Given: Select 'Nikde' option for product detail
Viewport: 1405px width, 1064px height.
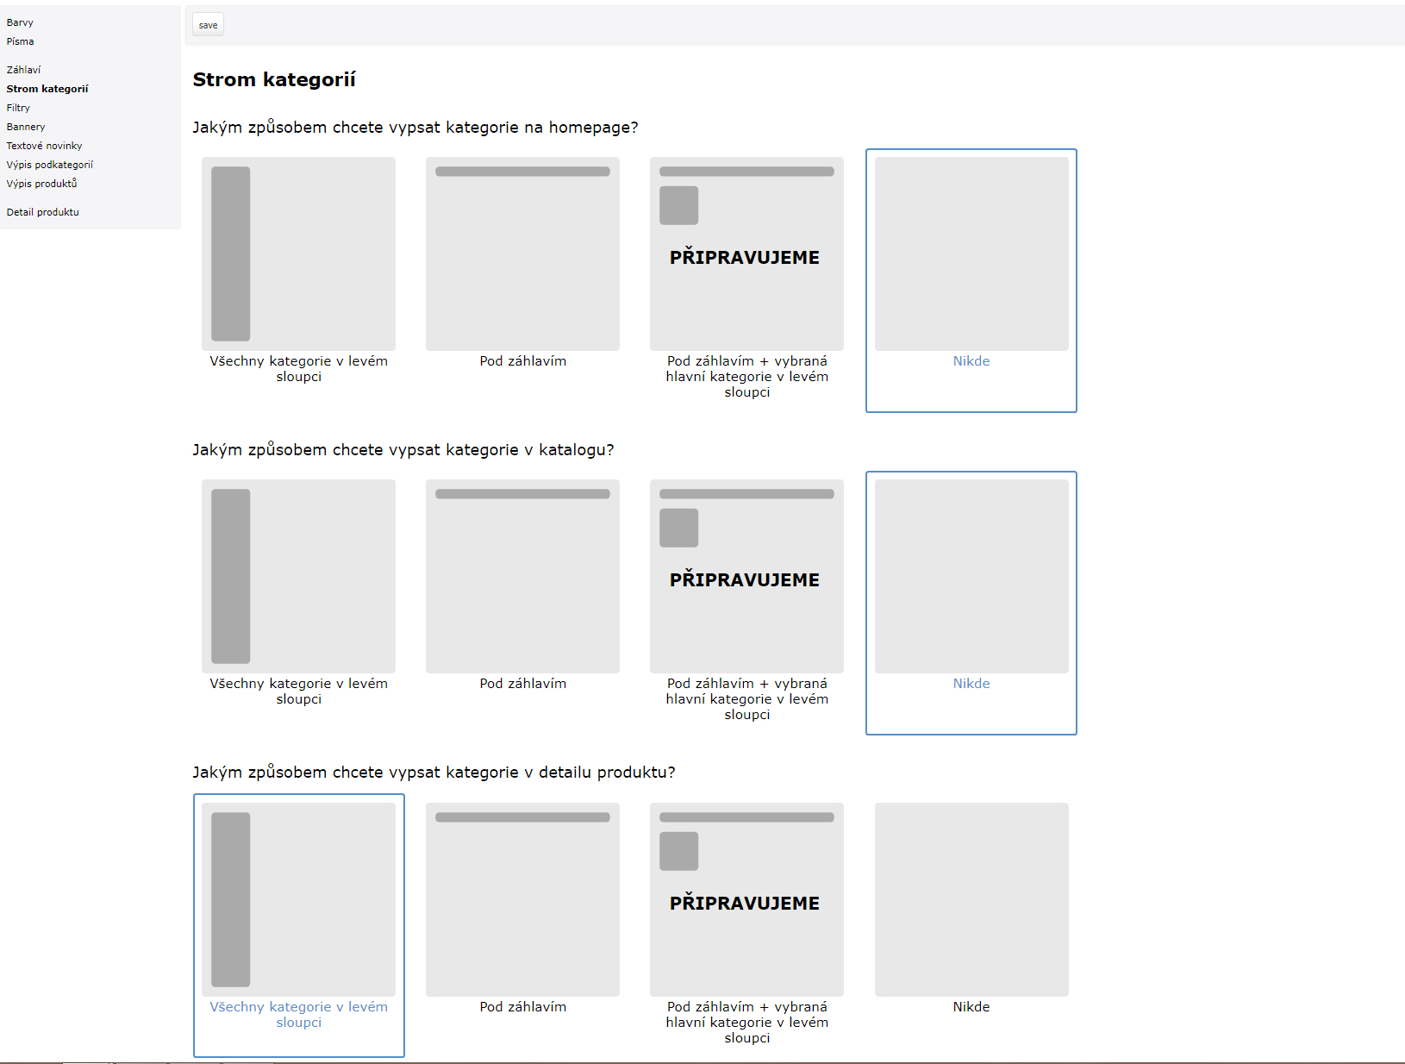Looking at the screenshot, I should coord(971,899).
